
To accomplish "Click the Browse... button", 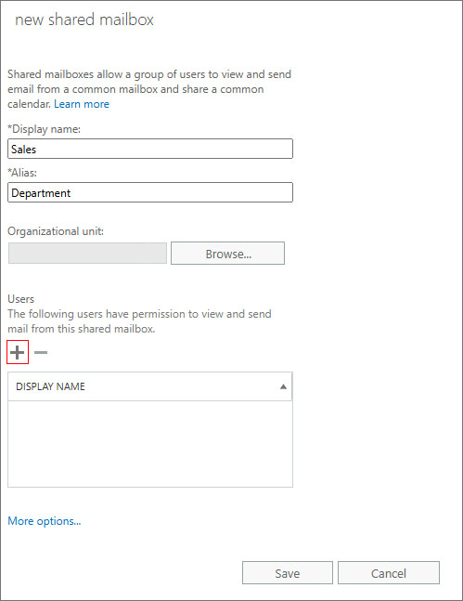I will click(x=228, y=253).
